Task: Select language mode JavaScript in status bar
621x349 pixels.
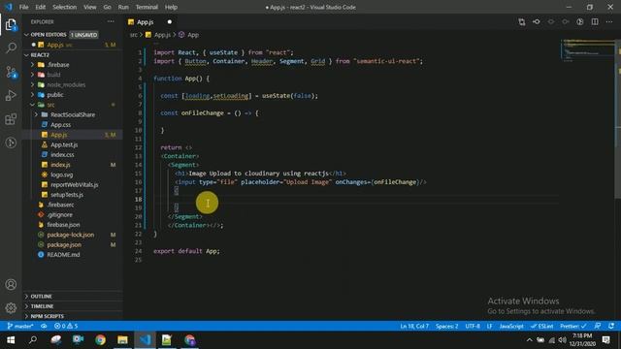Action: point(511,326)
